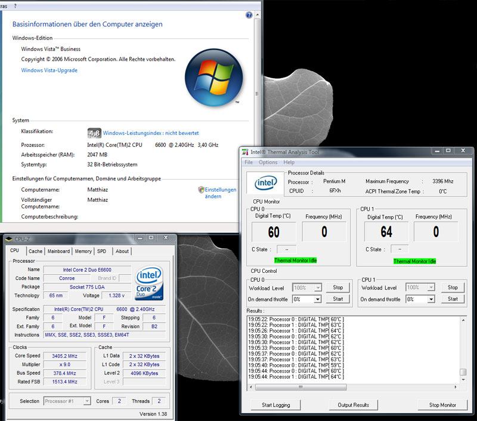Click the Arbeitsspeicher value 2047 MB
Image resolution: width=477 pixels, height=421 pixels.
97,155
